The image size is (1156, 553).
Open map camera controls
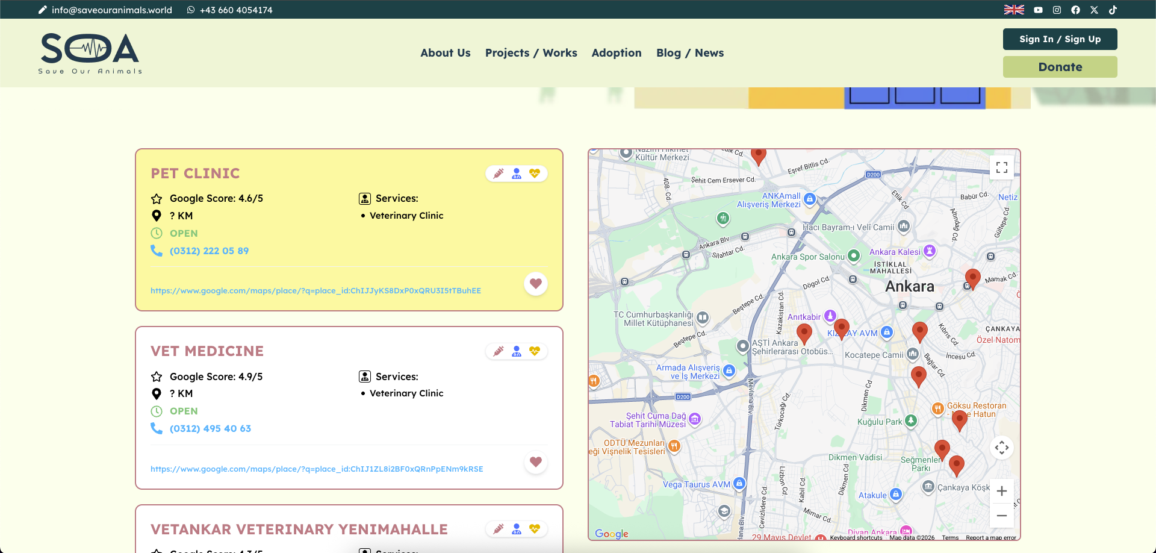(x=1002, y=448)
